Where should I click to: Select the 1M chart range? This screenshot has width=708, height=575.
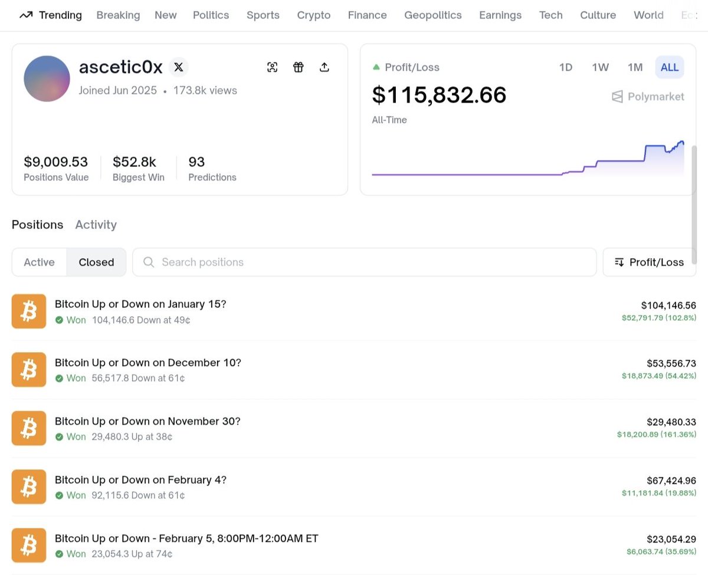point(635,67)
